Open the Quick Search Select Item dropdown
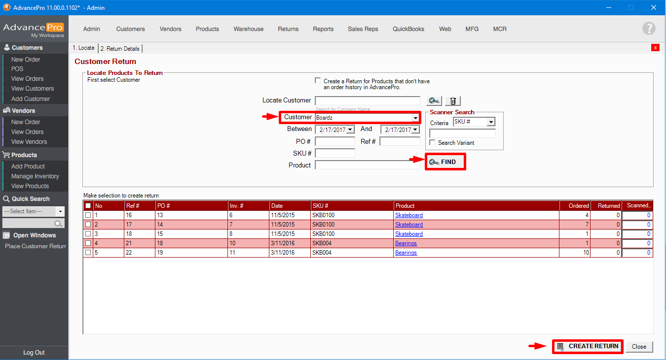 tap(60, 211)
